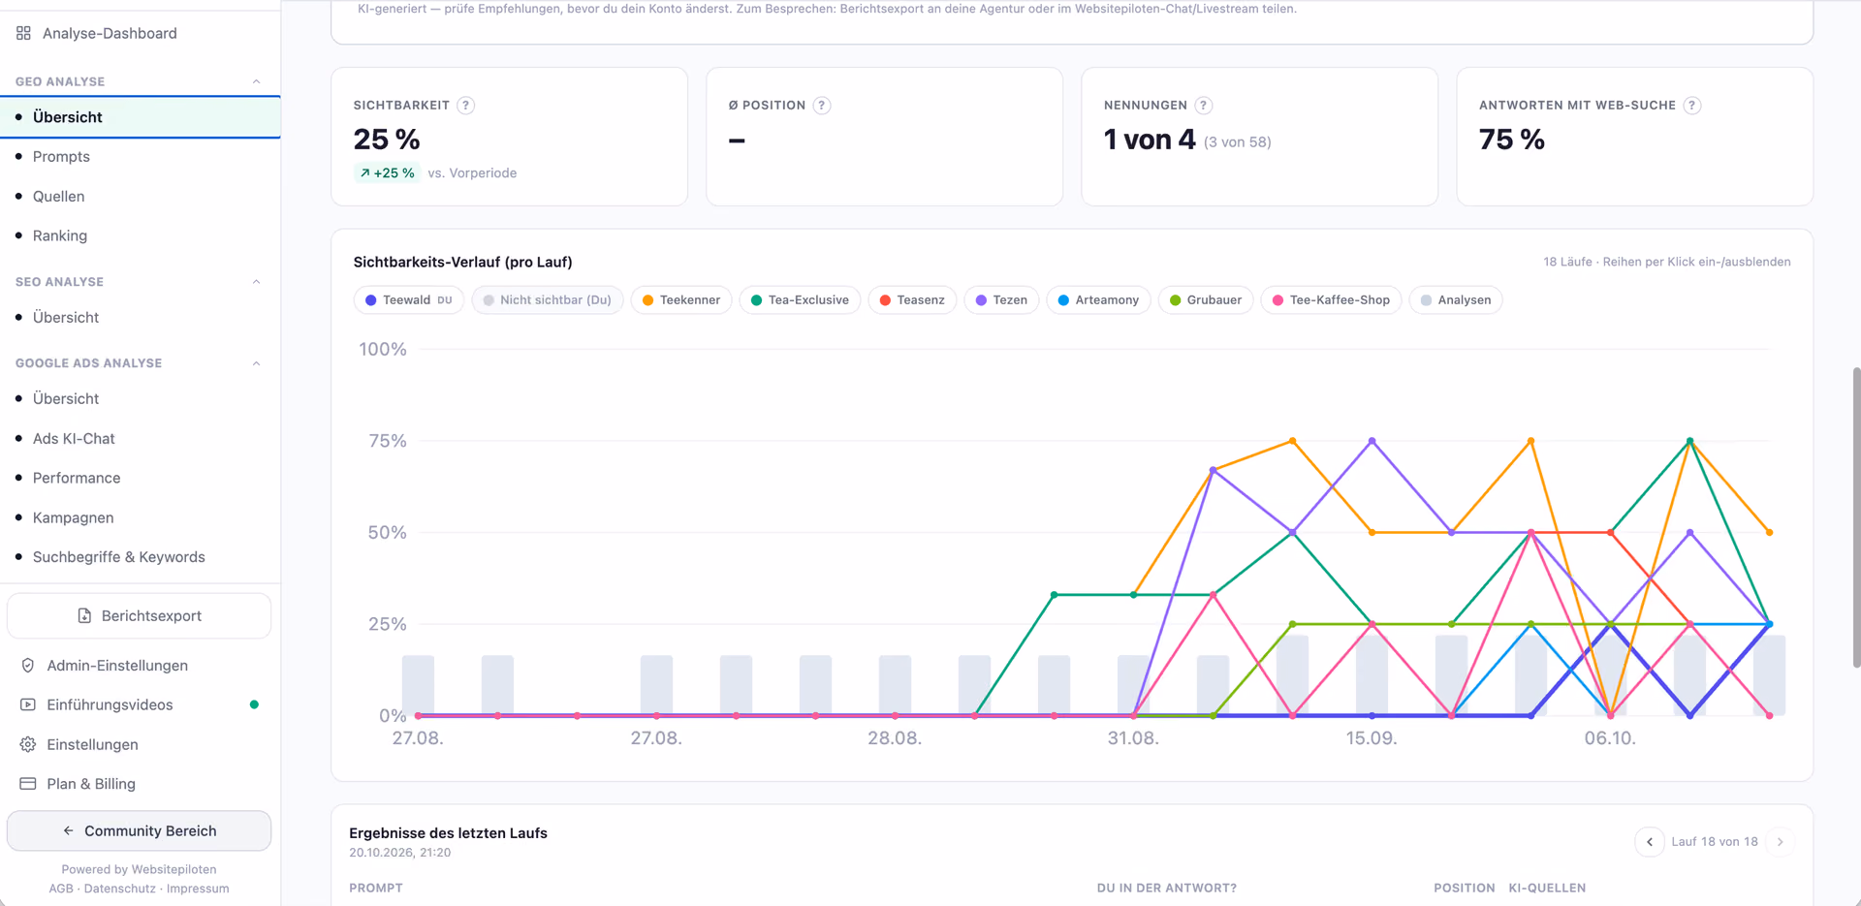
Task: Click the Sichtbarkeit help question mark
Action: tap(466, 106)
